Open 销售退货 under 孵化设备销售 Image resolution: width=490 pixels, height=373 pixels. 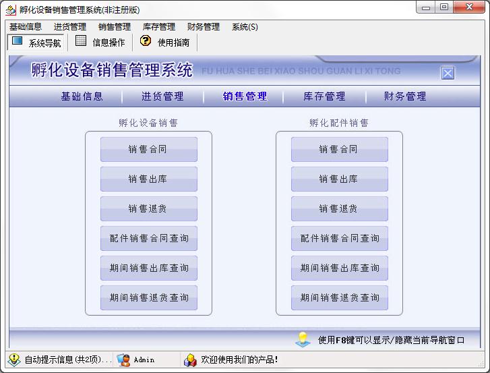pyautogui.click(x=149, y=208)
